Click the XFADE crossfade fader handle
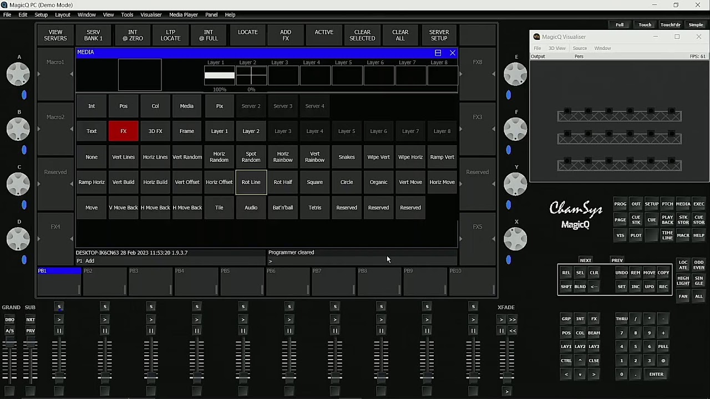 point(507,377)
